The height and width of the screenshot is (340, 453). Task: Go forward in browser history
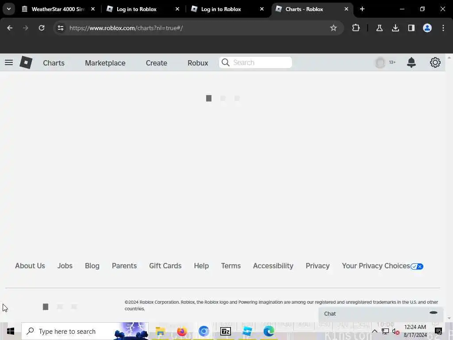coord(26,28)
